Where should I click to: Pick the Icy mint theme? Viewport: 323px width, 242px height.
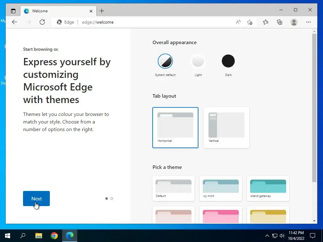point(220,188)
